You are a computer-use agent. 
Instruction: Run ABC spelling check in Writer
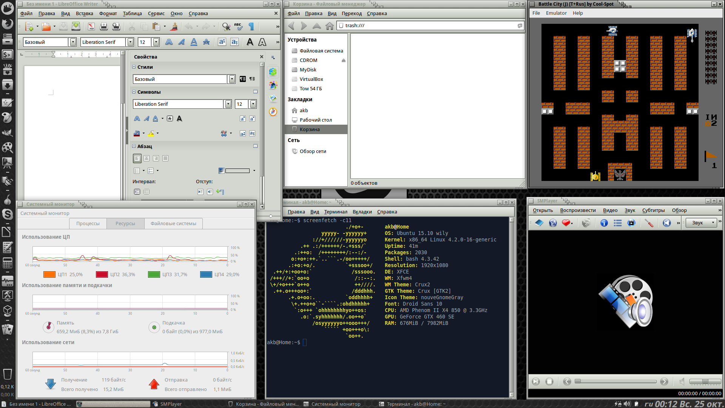(x=238, y=26)
